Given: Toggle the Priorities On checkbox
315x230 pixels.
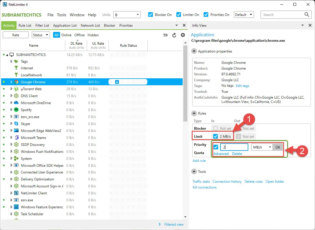Looking at the screenshot, I should 206,15.
